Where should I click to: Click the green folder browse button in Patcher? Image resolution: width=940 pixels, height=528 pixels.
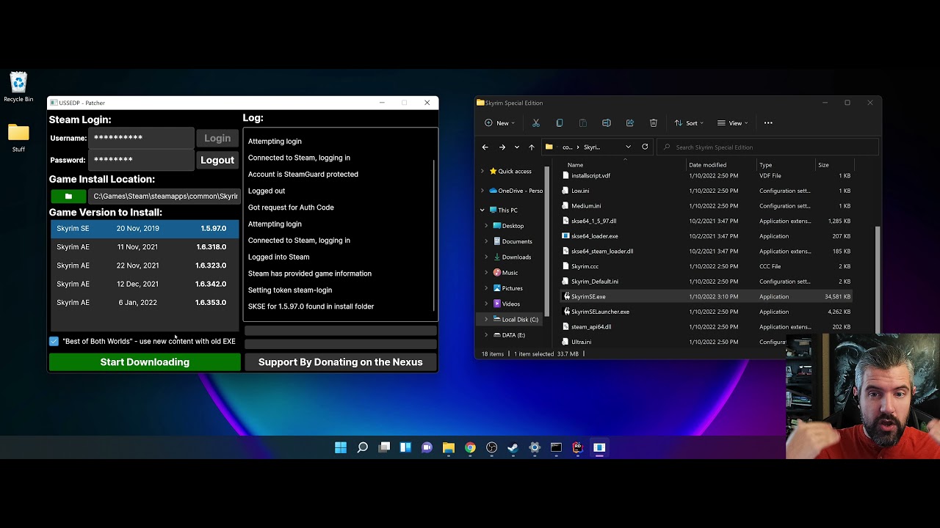tap(68, 197)
